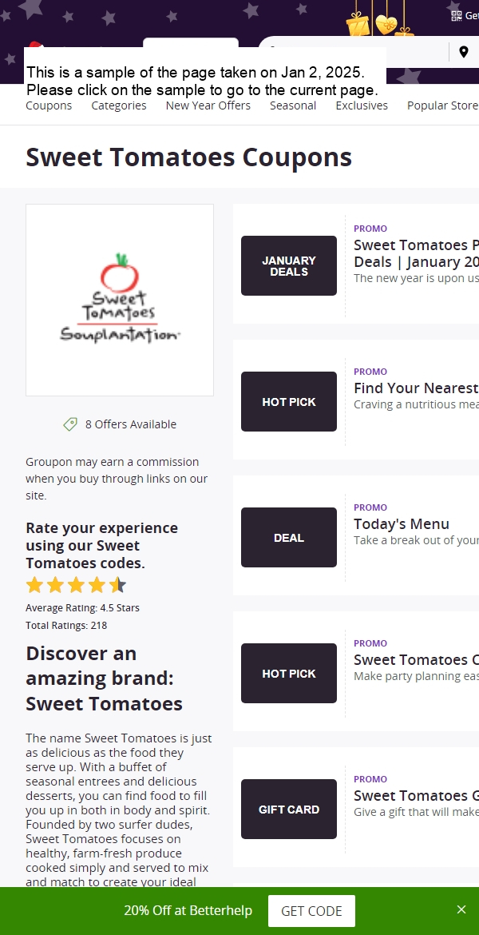Close the Betterhelp banner with X

pyautogui.click(x=461, y=909)
